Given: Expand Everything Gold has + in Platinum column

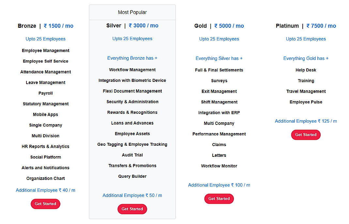Looking at the screenshot, I should [x=306, y=58].
